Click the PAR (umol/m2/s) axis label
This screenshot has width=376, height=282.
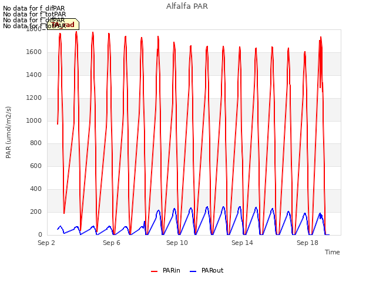[8, 132]
